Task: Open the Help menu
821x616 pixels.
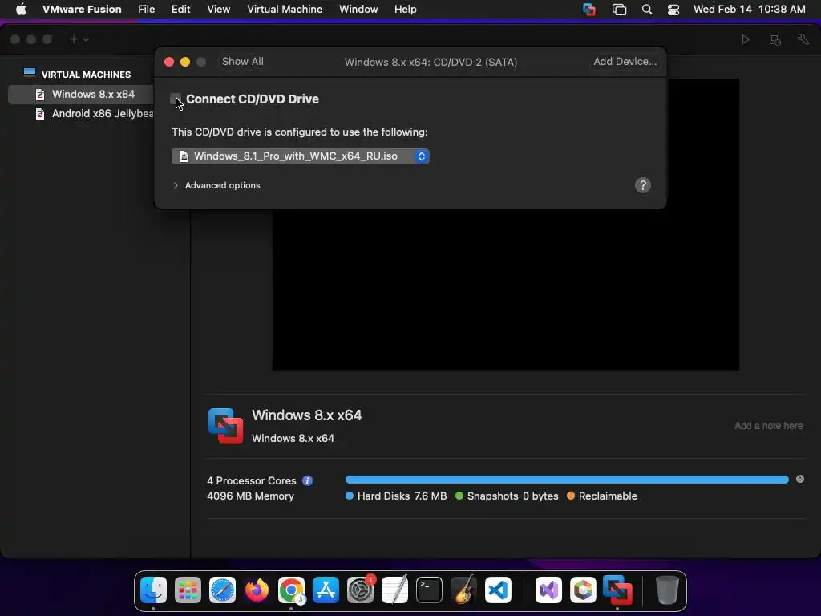Action: [405, 10]
